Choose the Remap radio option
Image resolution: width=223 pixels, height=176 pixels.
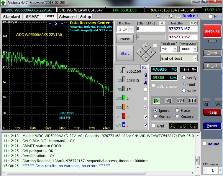pyautogui.click(x=155, y=116)
